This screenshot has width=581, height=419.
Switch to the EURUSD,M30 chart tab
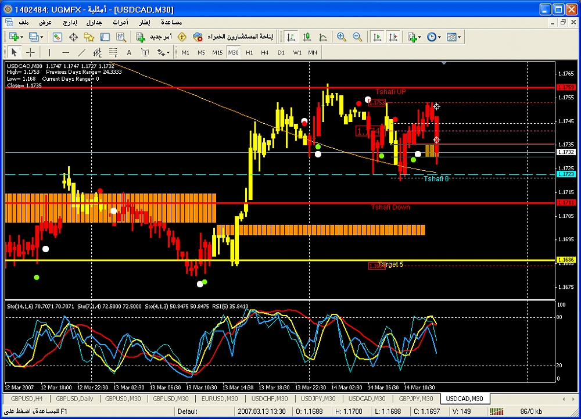(220, 399)
